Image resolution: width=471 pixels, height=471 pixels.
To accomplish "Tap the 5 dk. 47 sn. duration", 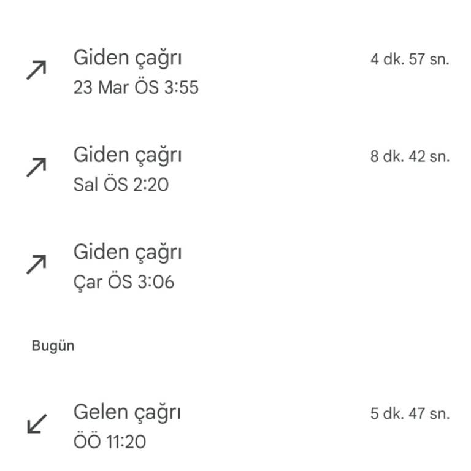I will pos(410,413).
